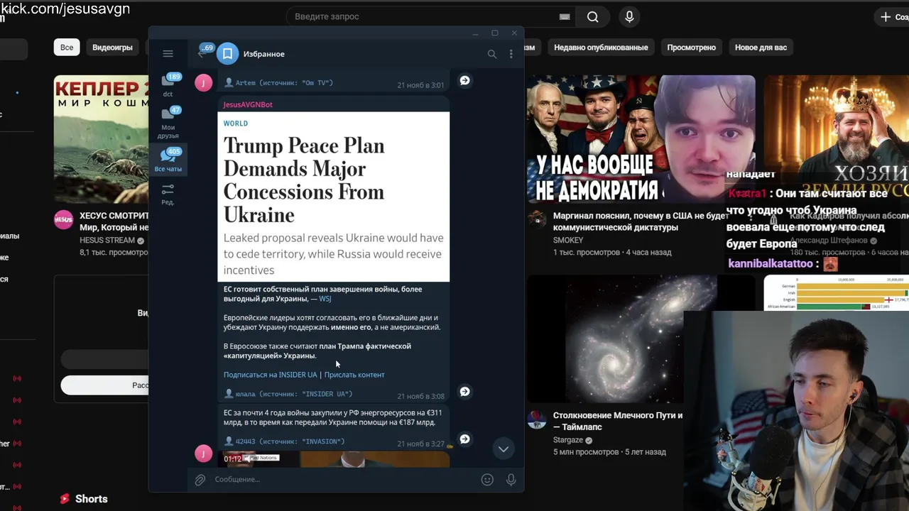The image size is (909, 511).
Task: Open forwarded source 42ш43 INVASION label
Action: [x=285, y=441]
